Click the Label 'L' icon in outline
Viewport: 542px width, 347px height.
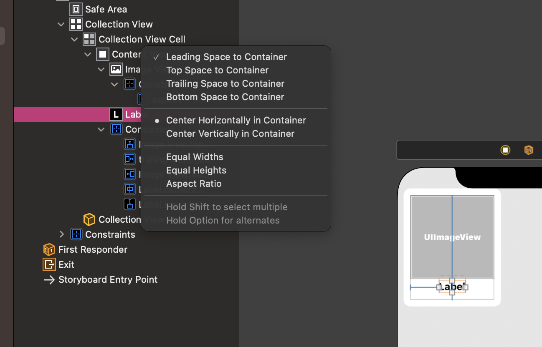[116, 114]
